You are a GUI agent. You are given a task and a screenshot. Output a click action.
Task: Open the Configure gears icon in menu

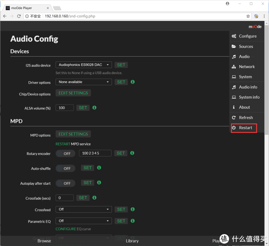(234, 36)
